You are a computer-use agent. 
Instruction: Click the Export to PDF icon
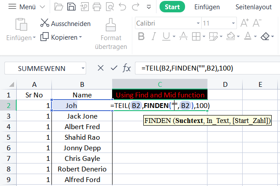coord(84,7)
